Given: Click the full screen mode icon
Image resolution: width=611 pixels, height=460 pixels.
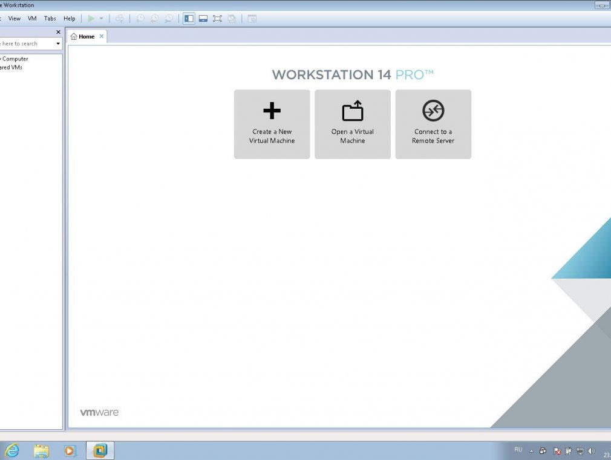Looking at the screenshot, I should click(x=217, y=18).
